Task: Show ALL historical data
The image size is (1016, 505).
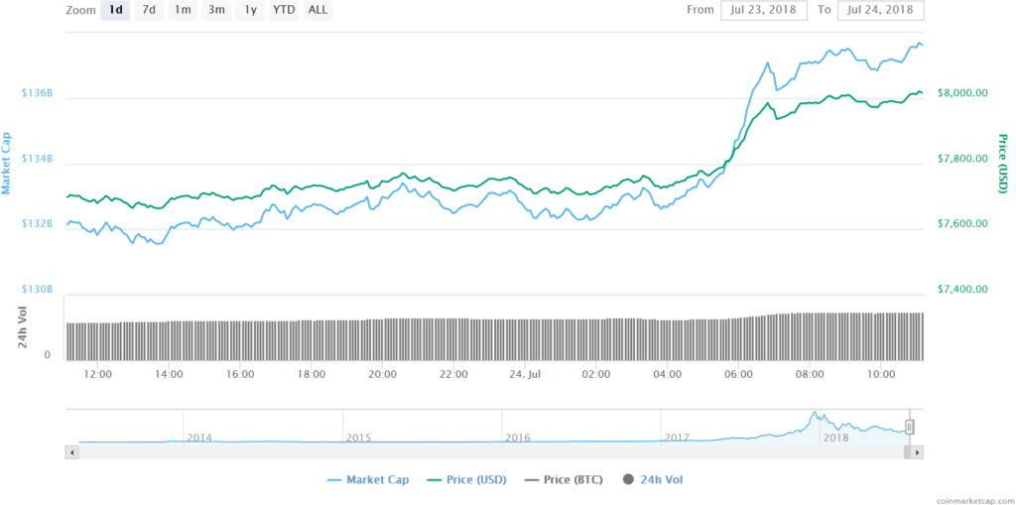Action: point(317,10)
